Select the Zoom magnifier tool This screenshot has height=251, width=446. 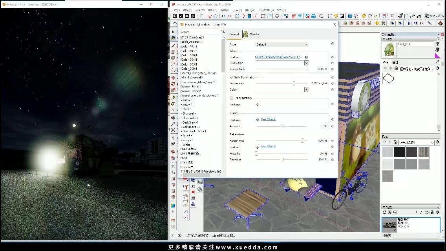point(173,124)
